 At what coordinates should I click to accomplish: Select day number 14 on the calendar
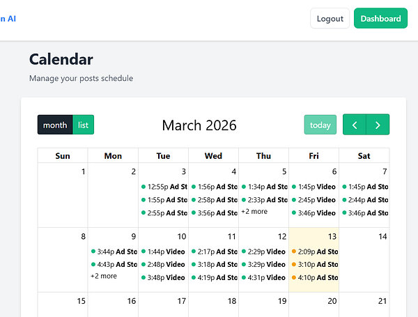382,237
